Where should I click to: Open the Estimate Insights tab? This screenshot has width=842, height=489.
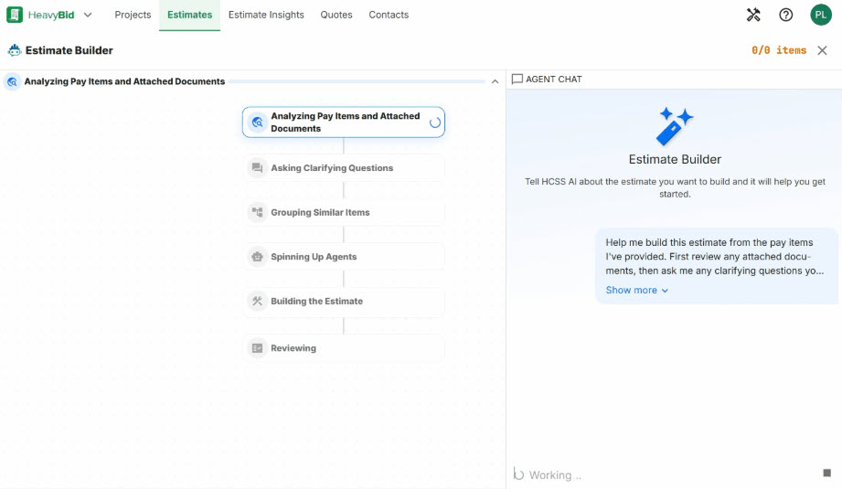266,15
